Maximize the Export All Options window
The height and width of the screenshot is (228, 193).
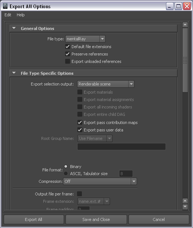178,6
